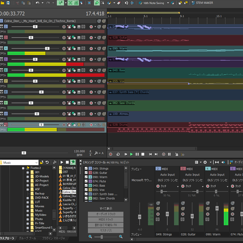
Task: Go to the start of the project
Action: coord(150,154)
